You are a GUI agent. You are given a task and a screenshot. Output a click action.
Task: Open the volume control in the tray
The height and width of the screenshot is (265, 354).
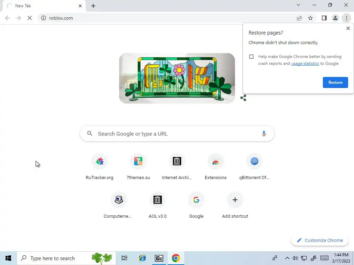295,258
